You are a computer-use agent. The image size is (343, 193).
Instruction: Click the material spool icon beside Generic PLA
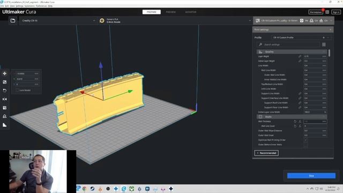[x=102, y=20]
